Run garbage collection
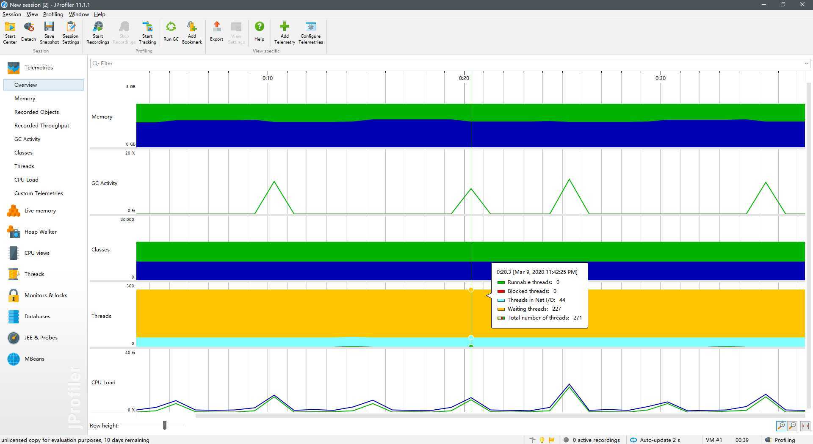The image size is (813, 444). pos(171,33)
